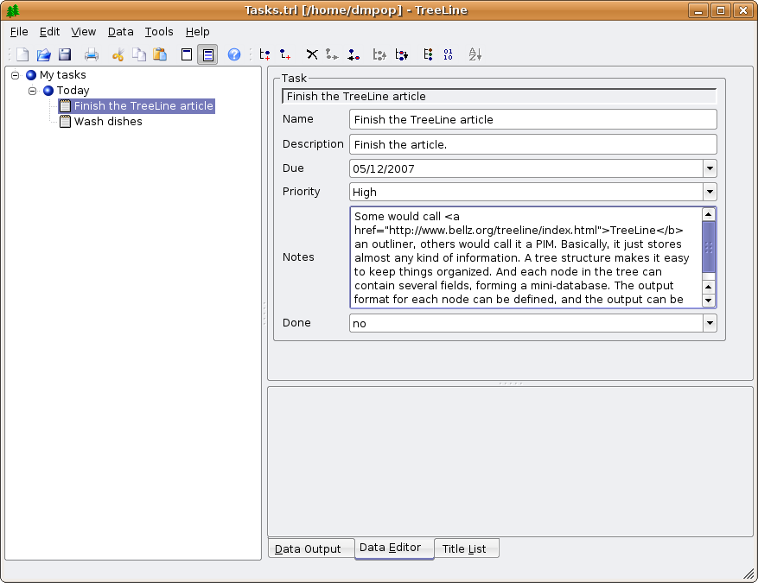Viewport: 758px width, 583px height.
Task: Copy using the two-pages toolbar icon
Action: [x=139, y=54]
